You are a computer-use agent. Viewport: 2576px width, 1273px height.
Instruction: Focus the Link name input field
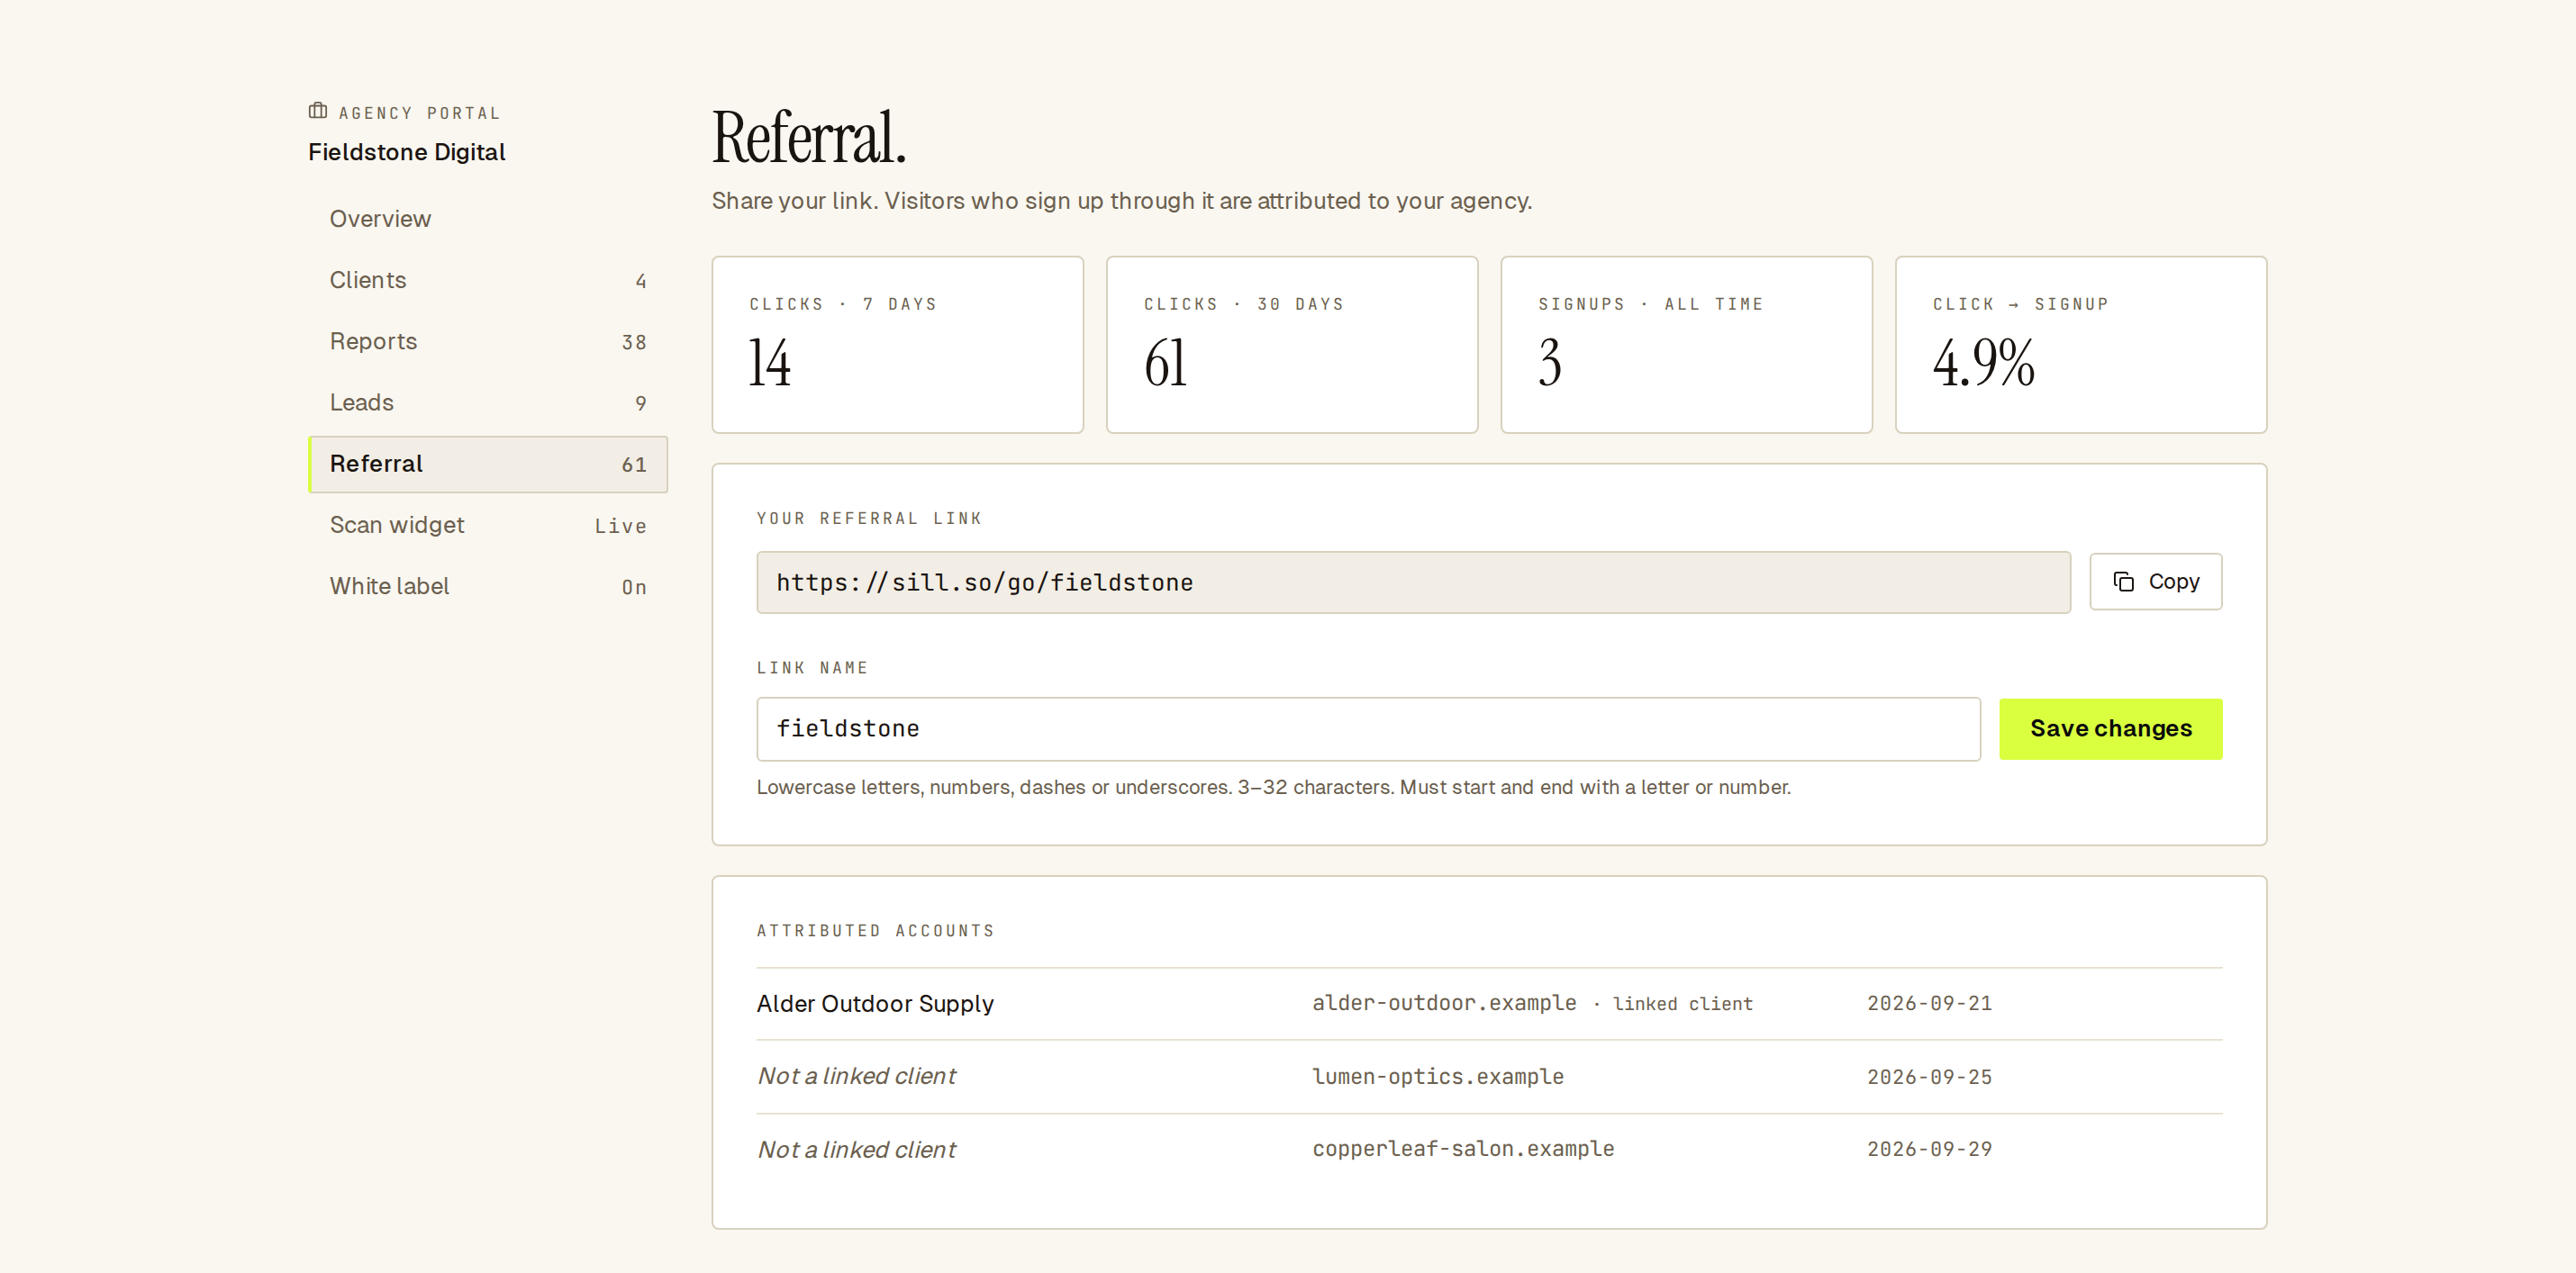pos(1368,728)
